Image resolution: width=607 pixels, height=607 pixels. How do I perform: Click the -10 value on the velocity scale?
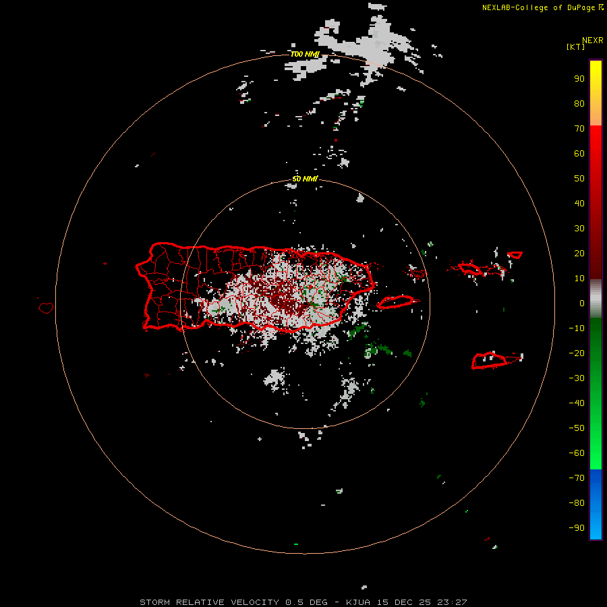coord(577,328)
